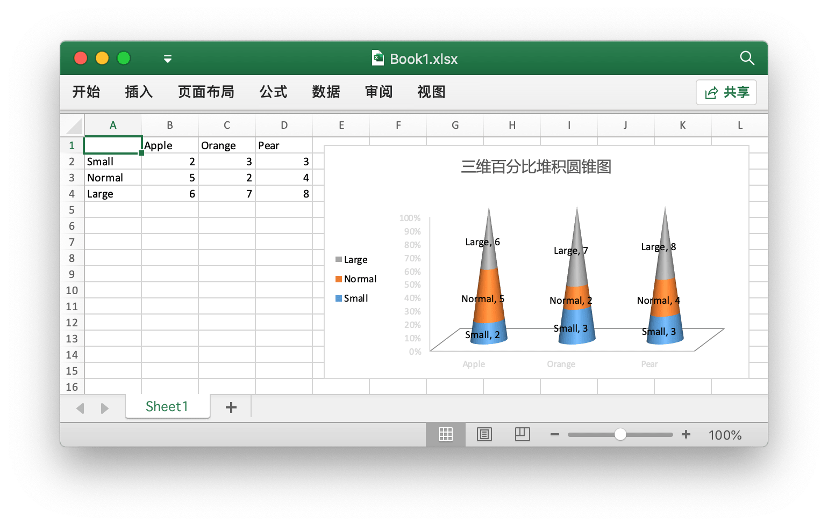Open the 插入 ribbon tab

[139, 92]
